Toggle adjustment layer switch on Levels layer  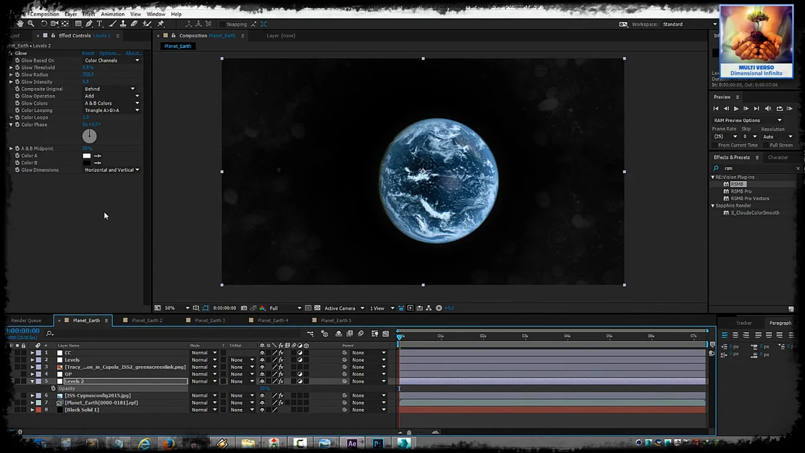[300, 360]
